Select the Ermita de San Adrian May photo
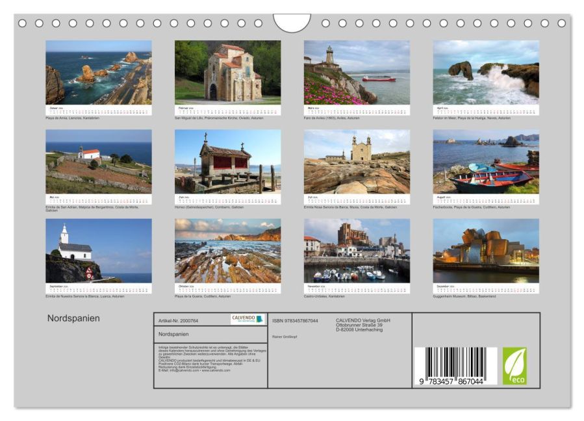The height and width of the screenshot is (421, 584). (98, 161)
